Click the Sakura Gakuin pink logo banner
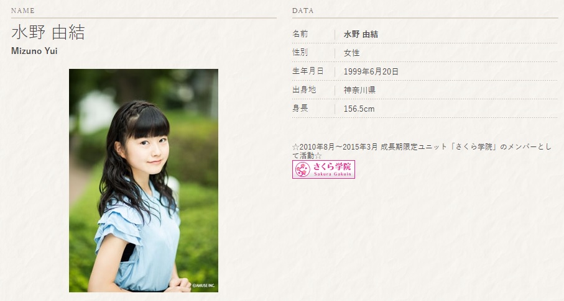Viewport: 564px width, 301px height. pos(323,169)
